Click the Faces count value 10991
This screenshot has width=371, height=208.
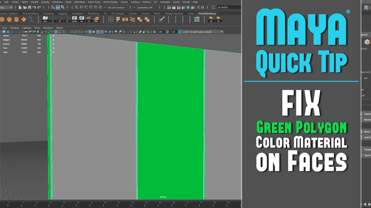coord(23,44)
